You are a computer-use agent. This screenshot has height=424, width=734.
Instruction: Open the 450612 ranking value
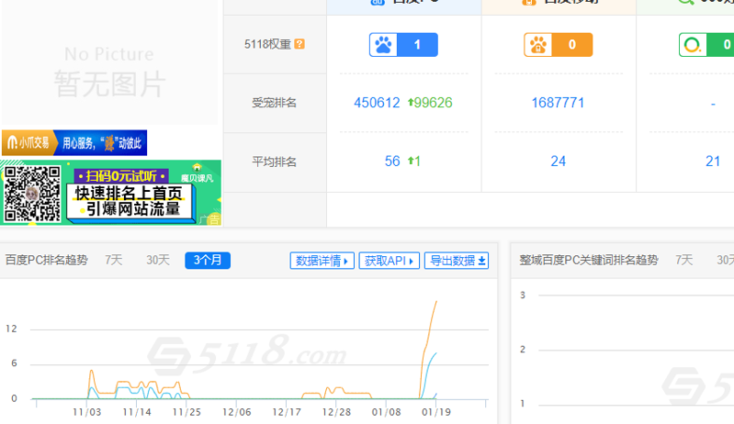point(377,103)
